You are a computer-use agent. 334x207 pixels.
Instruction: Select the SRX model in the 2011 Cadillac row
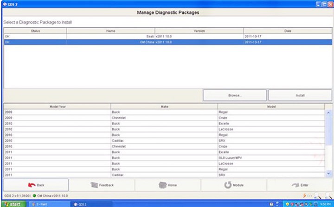(271, 175)
